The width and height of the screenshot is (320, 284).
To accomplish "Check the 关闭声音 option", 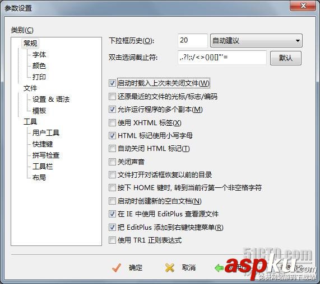I will coord(112,162).
